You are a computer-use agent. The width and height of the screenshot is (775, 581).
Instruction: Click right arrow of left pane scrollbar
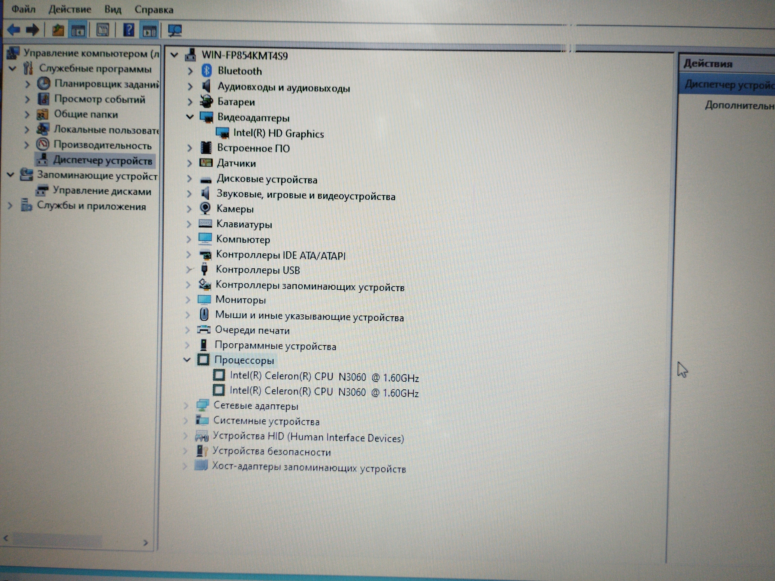tap(146, 542)
